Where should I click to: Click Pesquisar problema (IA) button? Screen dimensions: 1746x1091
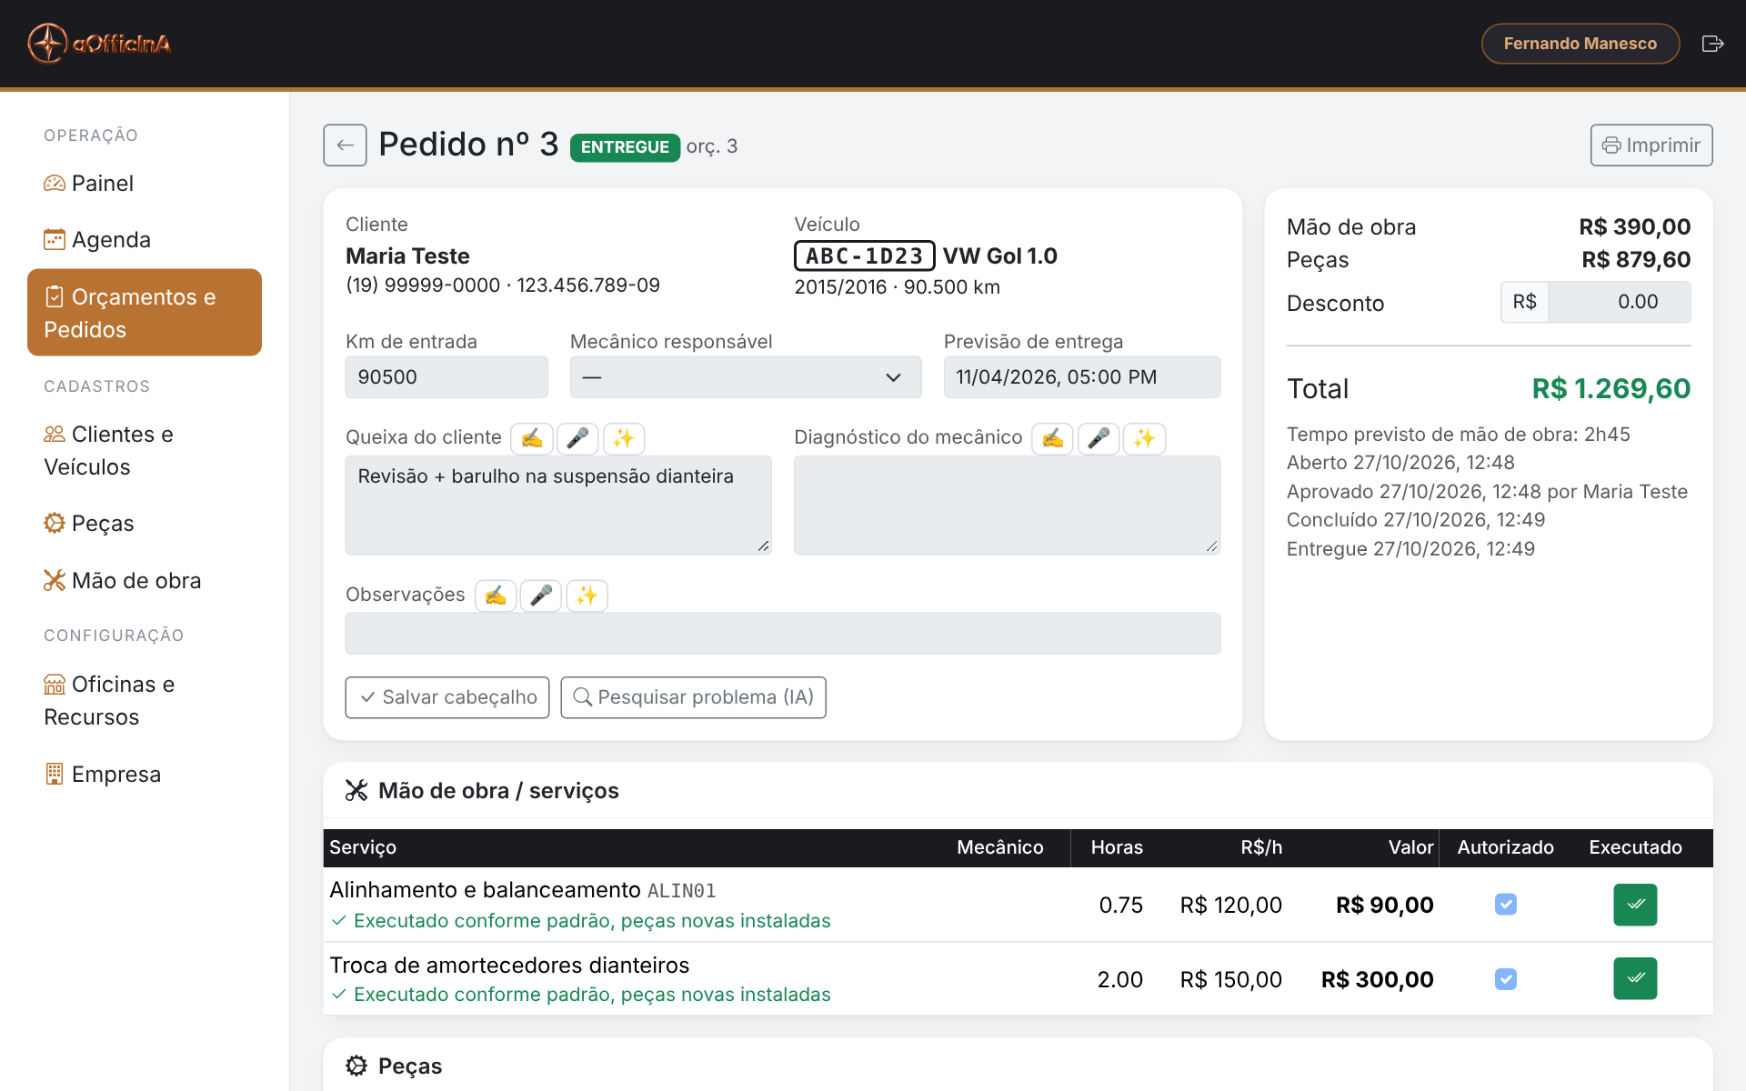(694, 697)
